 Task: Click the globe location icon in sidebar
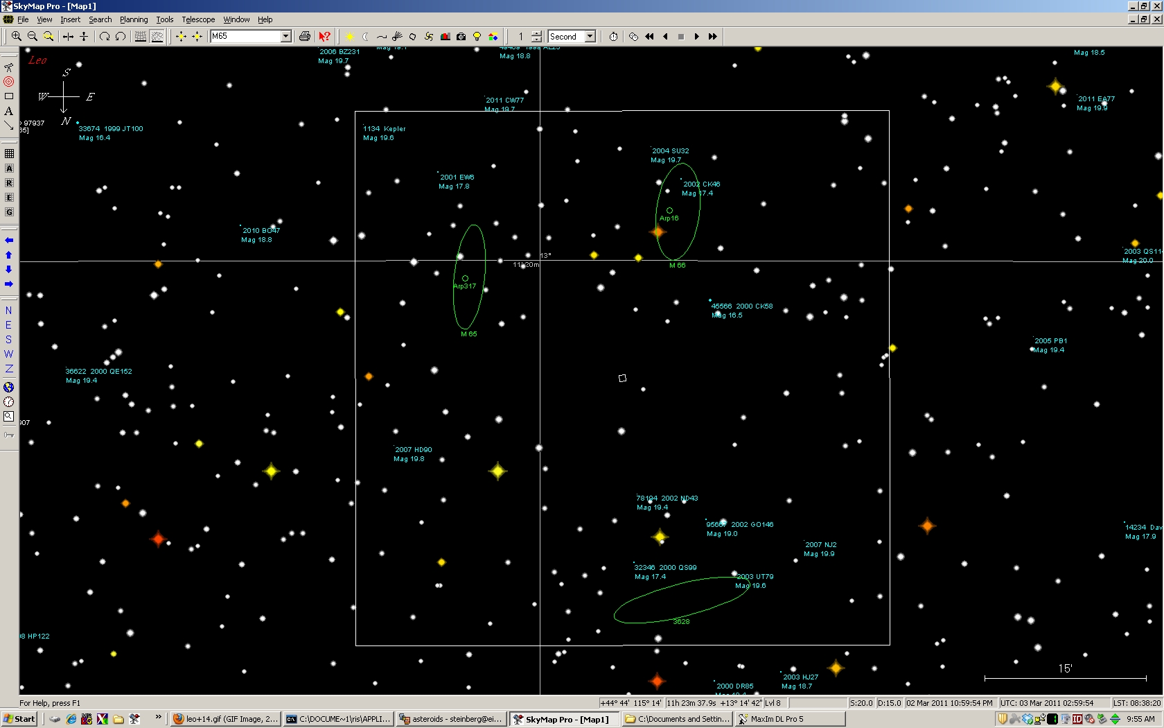pos(9,387)
